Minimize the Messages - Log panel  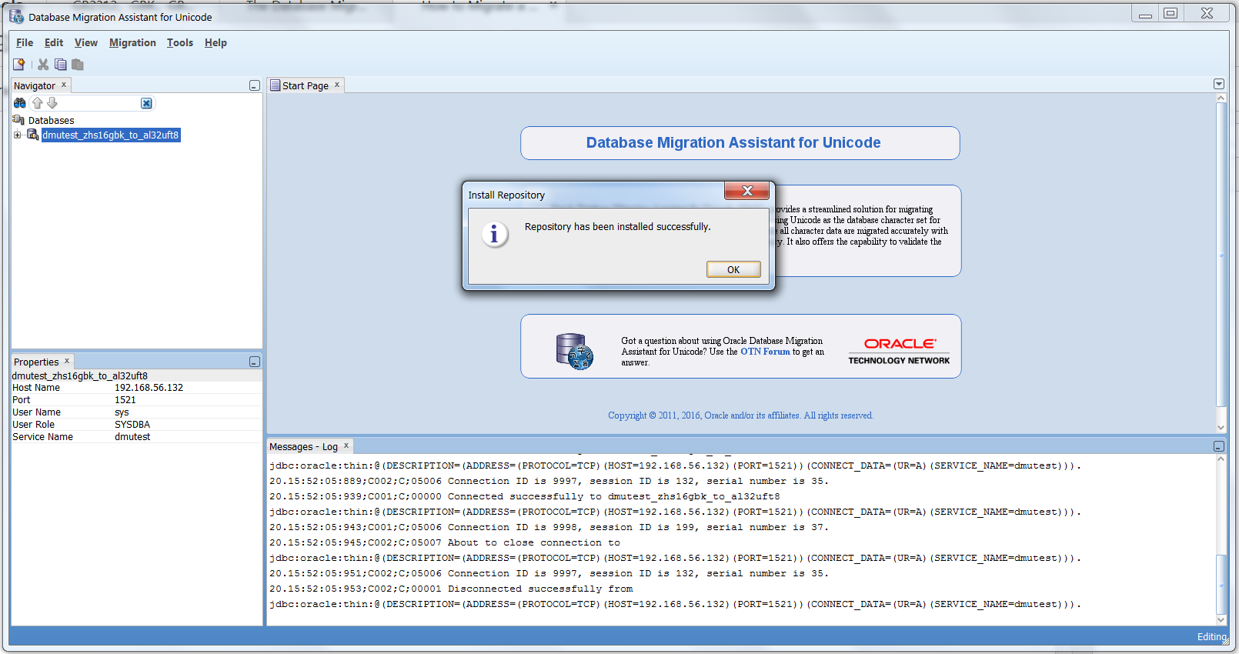pos(1219,446)
